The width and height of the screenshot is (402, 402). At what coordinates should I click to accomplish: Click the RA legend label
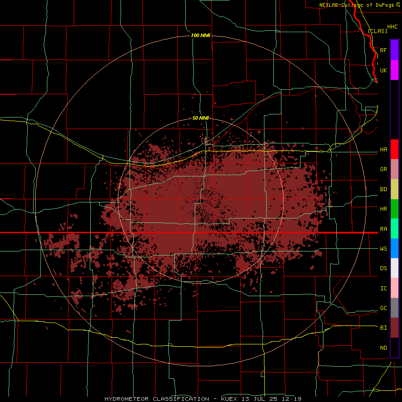(384, 229)
